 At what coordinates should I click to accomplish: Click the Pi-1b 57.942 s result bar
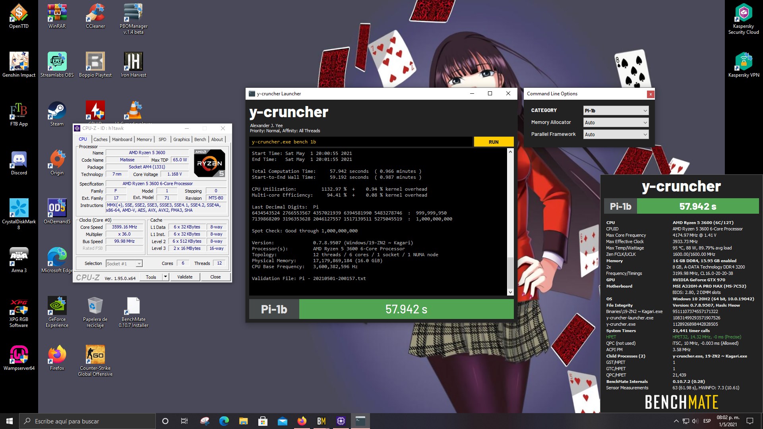click(x=381, y=309)
